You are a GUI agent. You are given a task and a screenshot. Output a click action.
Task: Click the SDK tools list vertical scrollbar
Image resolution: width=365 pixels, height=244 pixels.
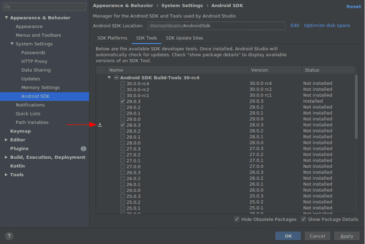click(356, 106)
